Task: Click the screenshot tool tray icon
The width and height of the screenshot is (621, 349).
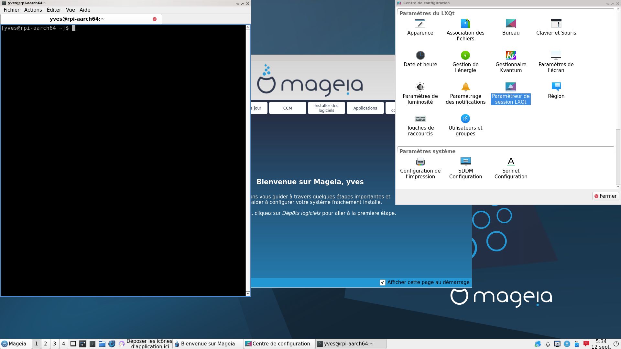Action: pos(557,344)
